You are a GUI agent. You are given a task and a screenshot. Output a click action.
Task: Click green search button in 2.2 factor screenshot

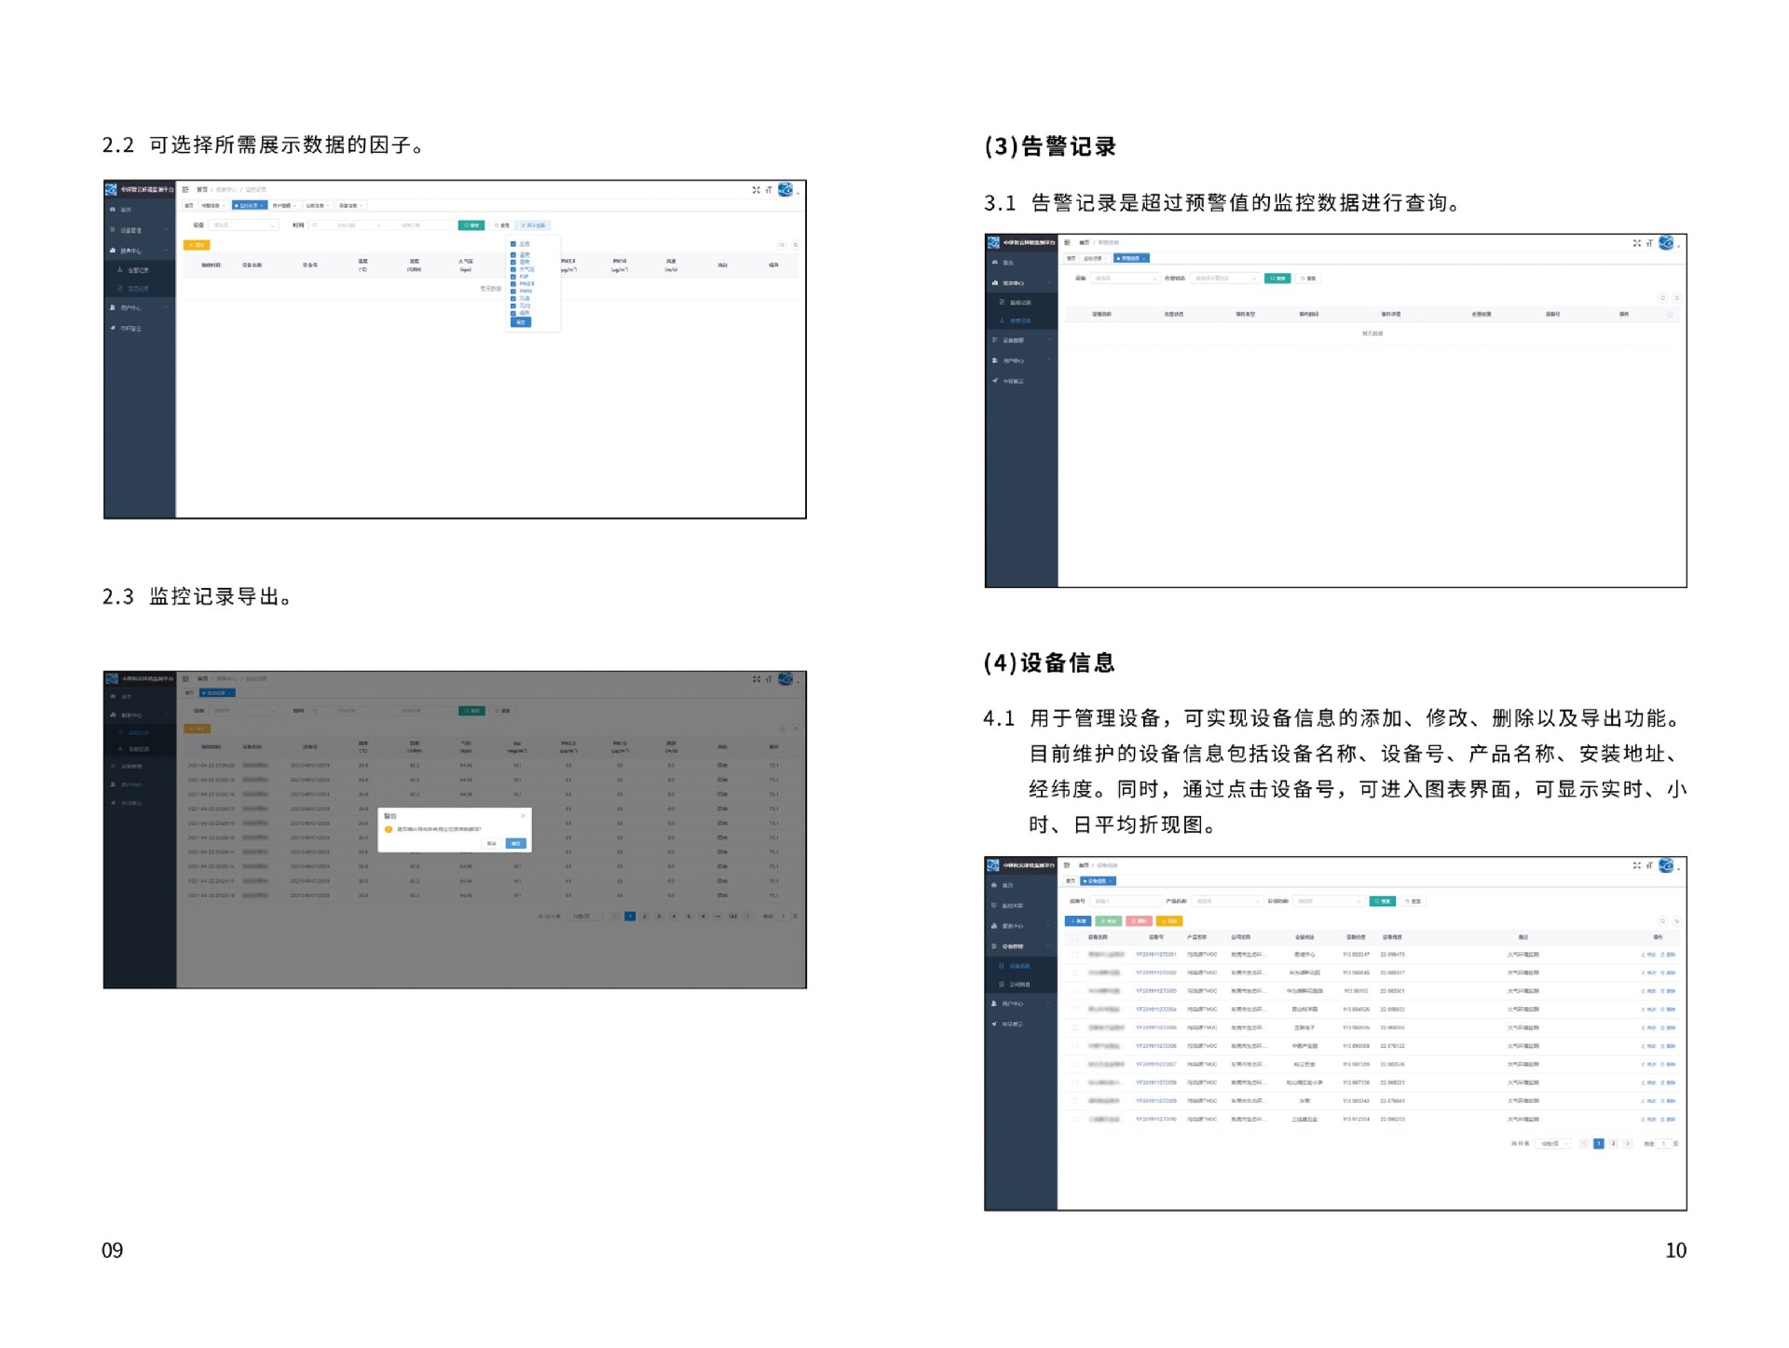471,225
